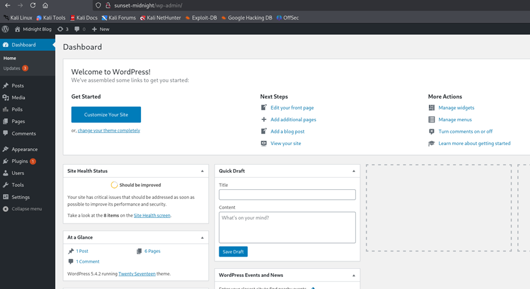This screenshot has width=530, height=289.
Task: Open Turn comments on or off link
Action: coord(466,131)
